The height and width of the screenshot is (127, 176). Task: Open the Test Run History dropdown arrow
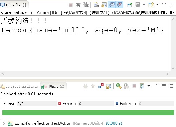(149, 86)
